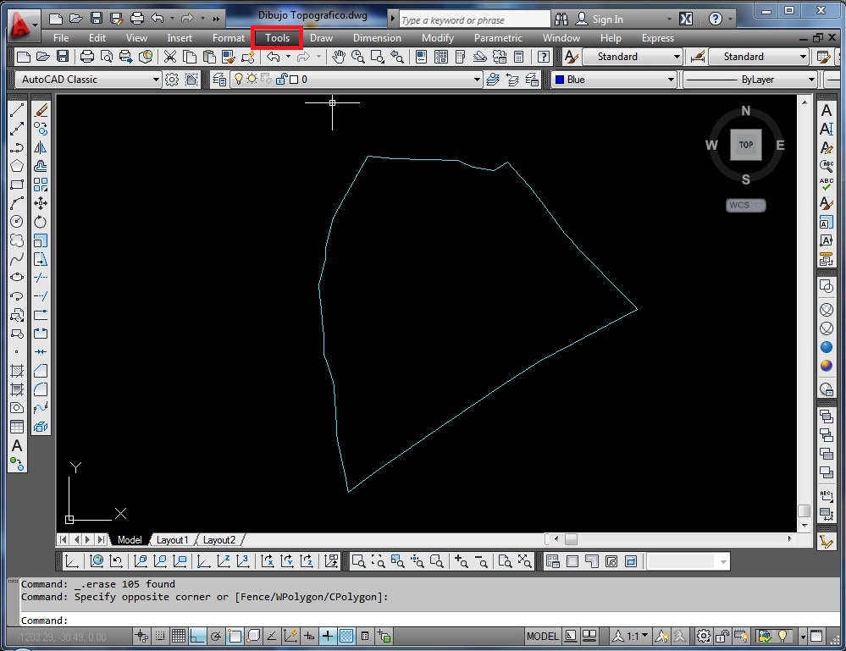The image size is (846, 651).
Task: Open the Layer Properties Manager
Action: (218, 79)
